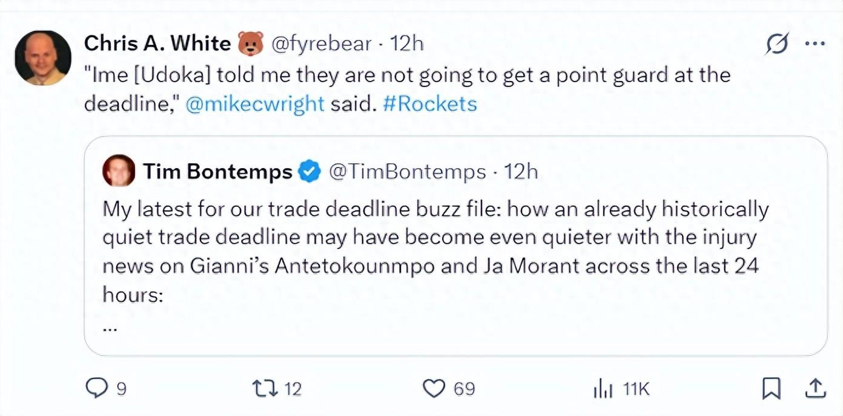Click the Tim Bontemps display name
Screen dimensions: 843x416
(217, 172)
